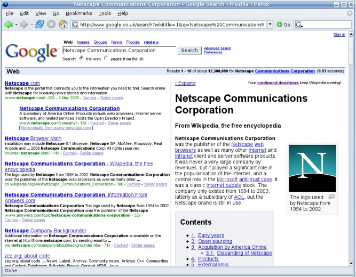Screen dimensions: 356x277
Task: Click the Google logo
Action: (31, 51)
